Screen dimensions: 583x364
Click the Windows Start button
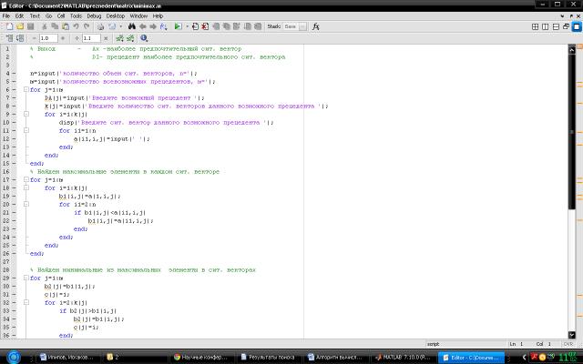(9, 358)
